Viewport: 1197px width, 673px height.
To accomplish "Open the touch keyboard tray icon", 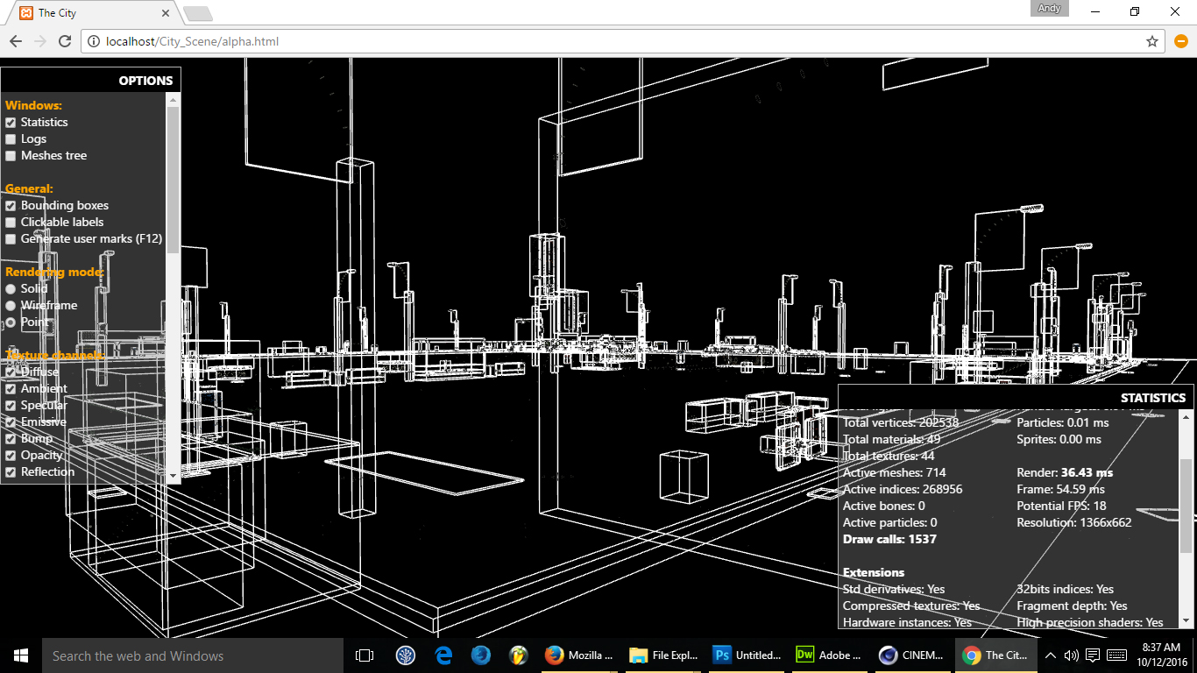I will pos(1117,655).
